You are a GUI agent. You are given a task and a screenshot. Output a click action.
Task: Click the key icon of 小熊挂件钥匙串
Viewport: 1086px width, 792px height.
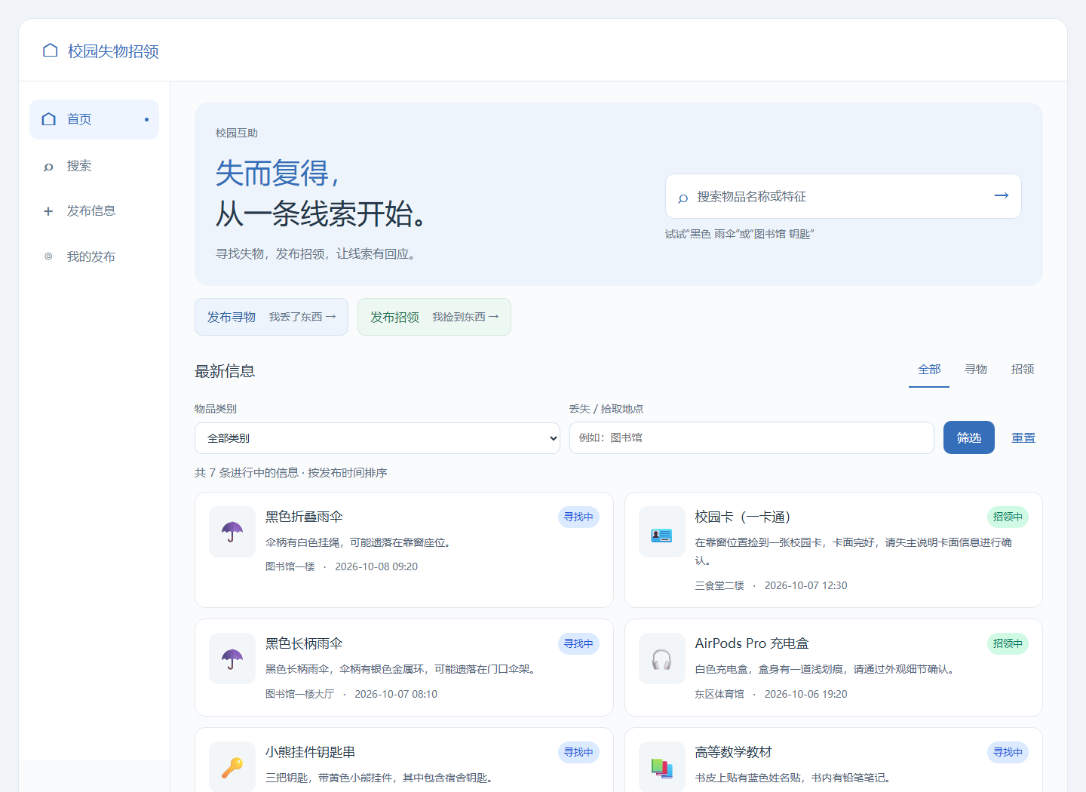point(232,767)
